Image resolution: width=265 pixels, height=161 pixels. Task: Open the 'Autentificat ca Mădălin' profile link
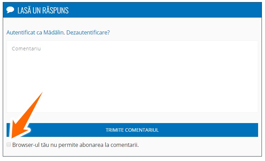pyautogui.click(x=35, y=32)
